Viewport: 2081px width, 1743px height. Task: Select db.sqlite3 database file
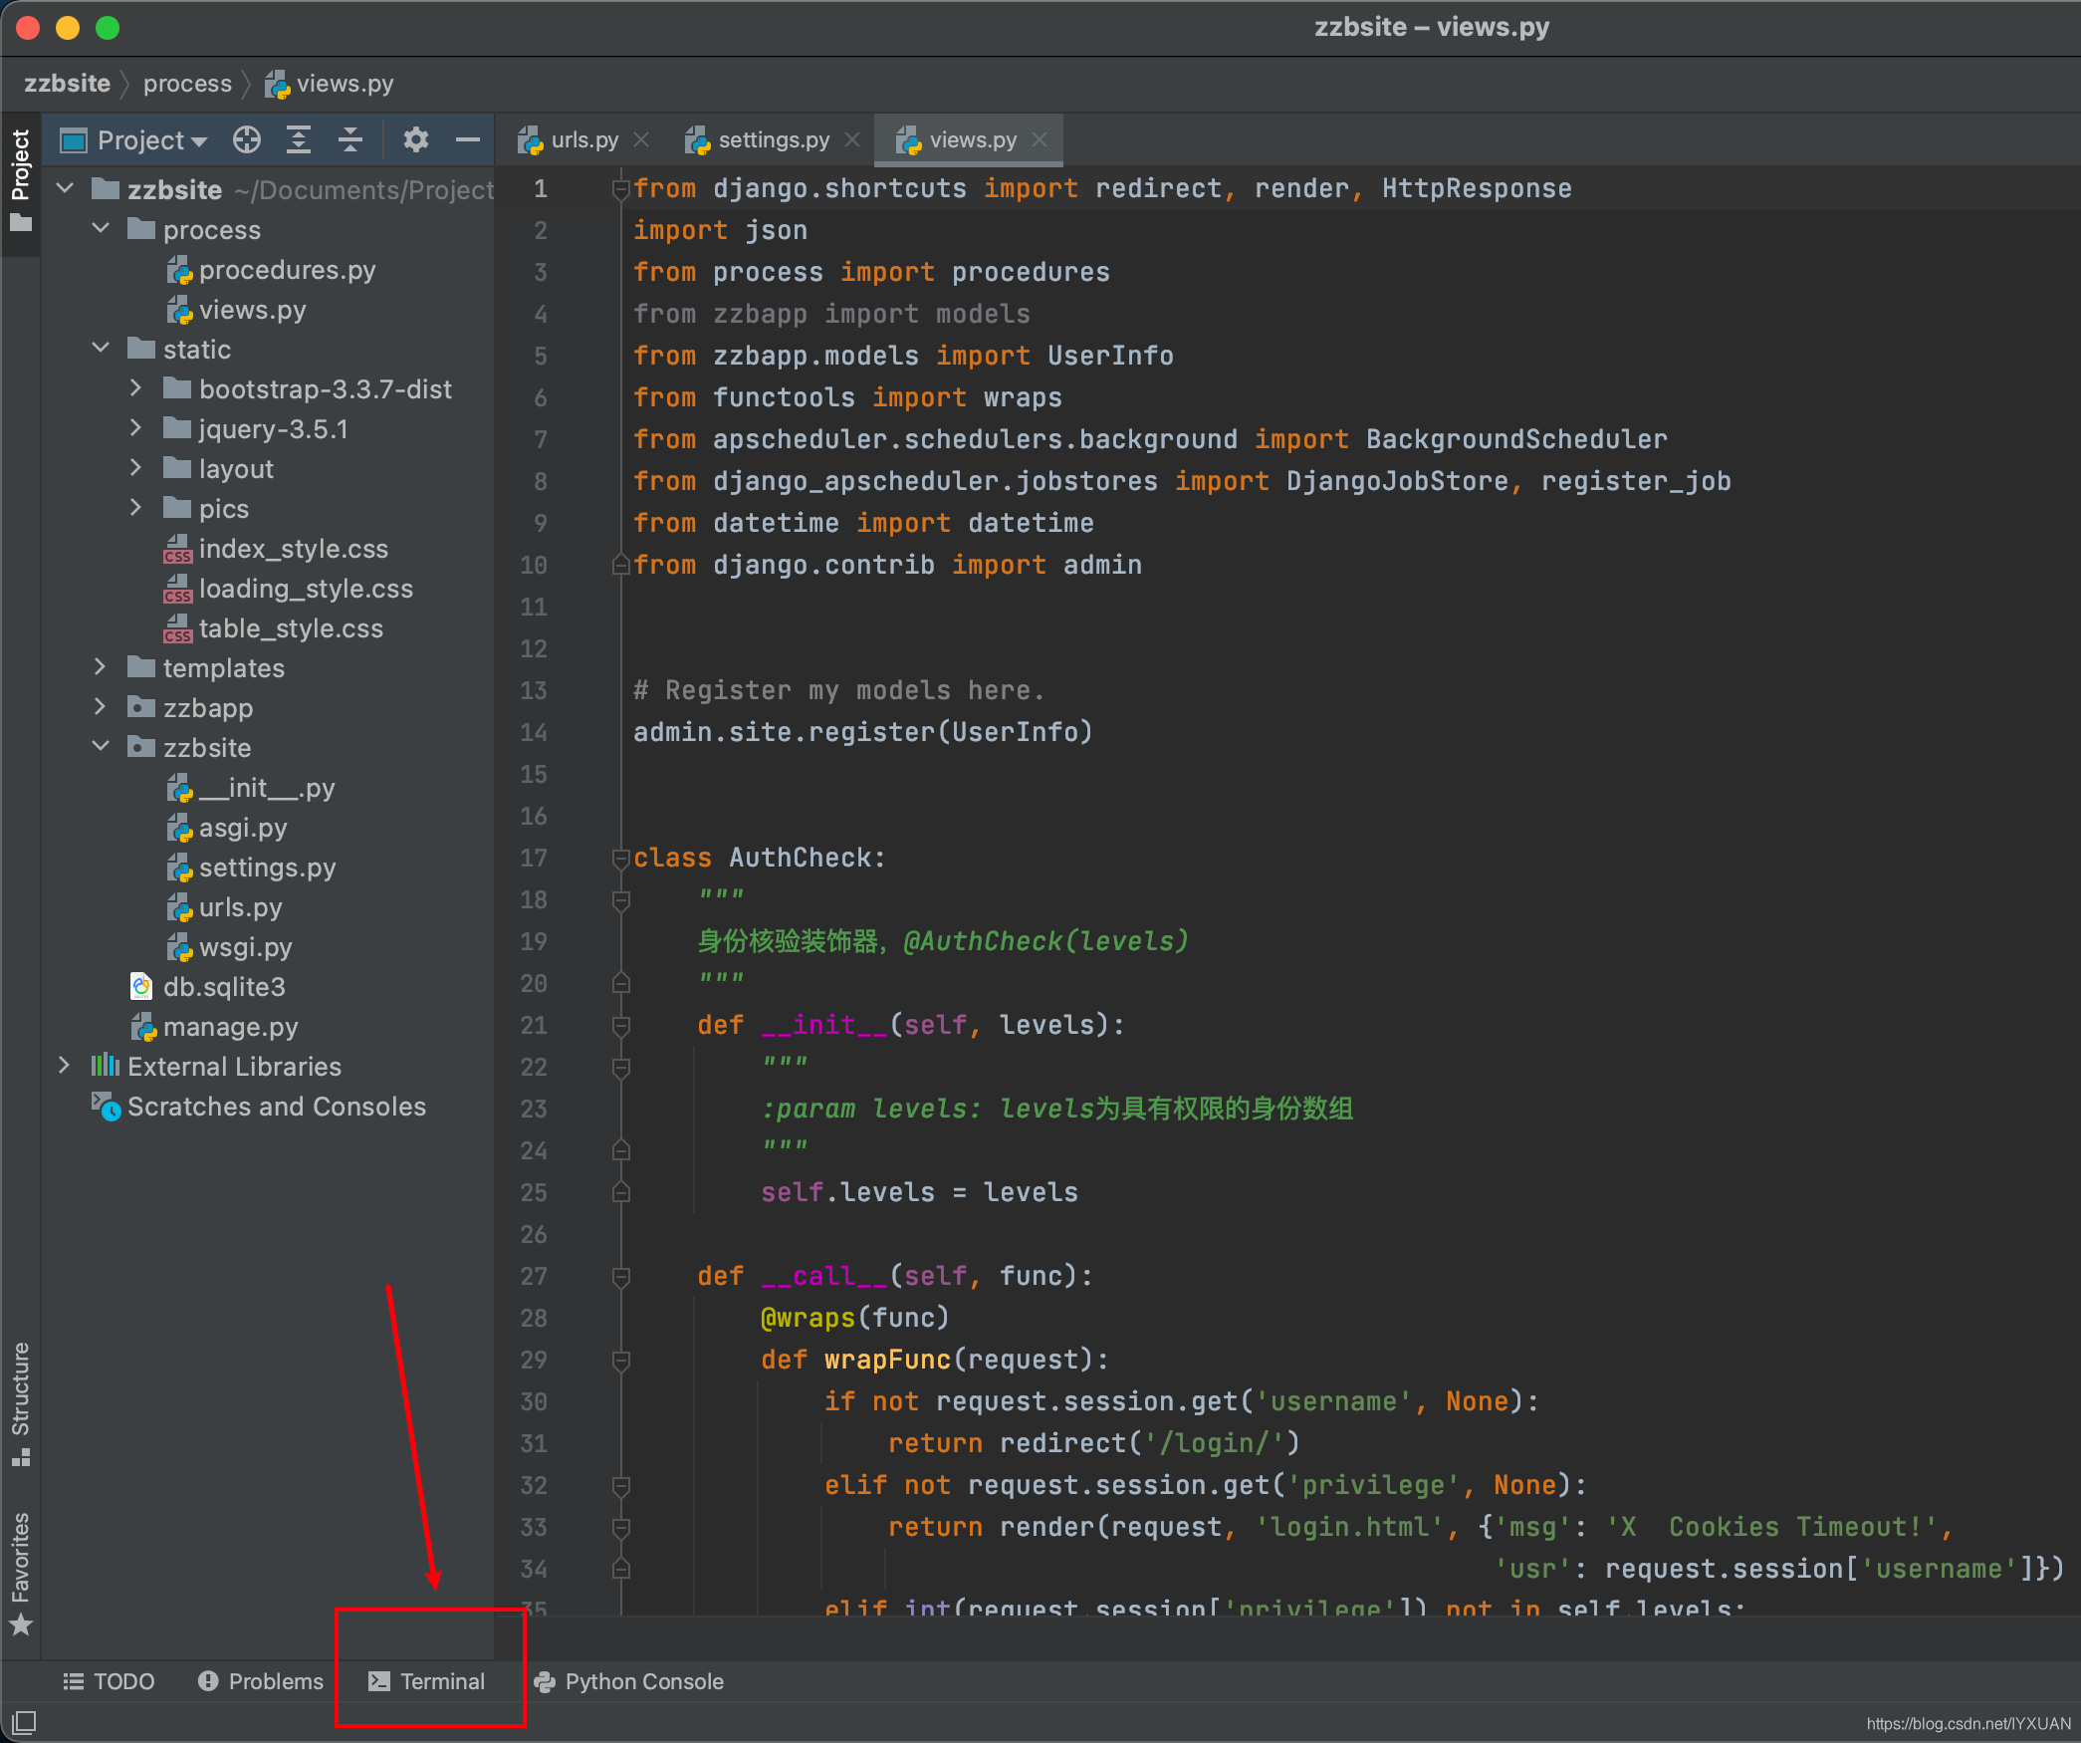coord(207,987)
